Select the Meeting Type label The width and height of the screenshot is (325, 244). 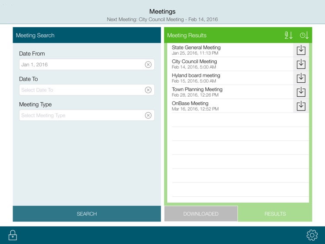[35, 104]
